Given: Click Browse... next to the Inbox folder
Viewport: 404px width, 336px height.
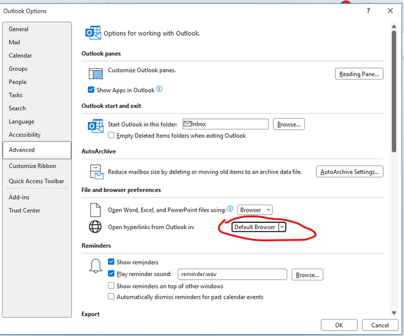Looking at the screenshot, I should 288,124.
